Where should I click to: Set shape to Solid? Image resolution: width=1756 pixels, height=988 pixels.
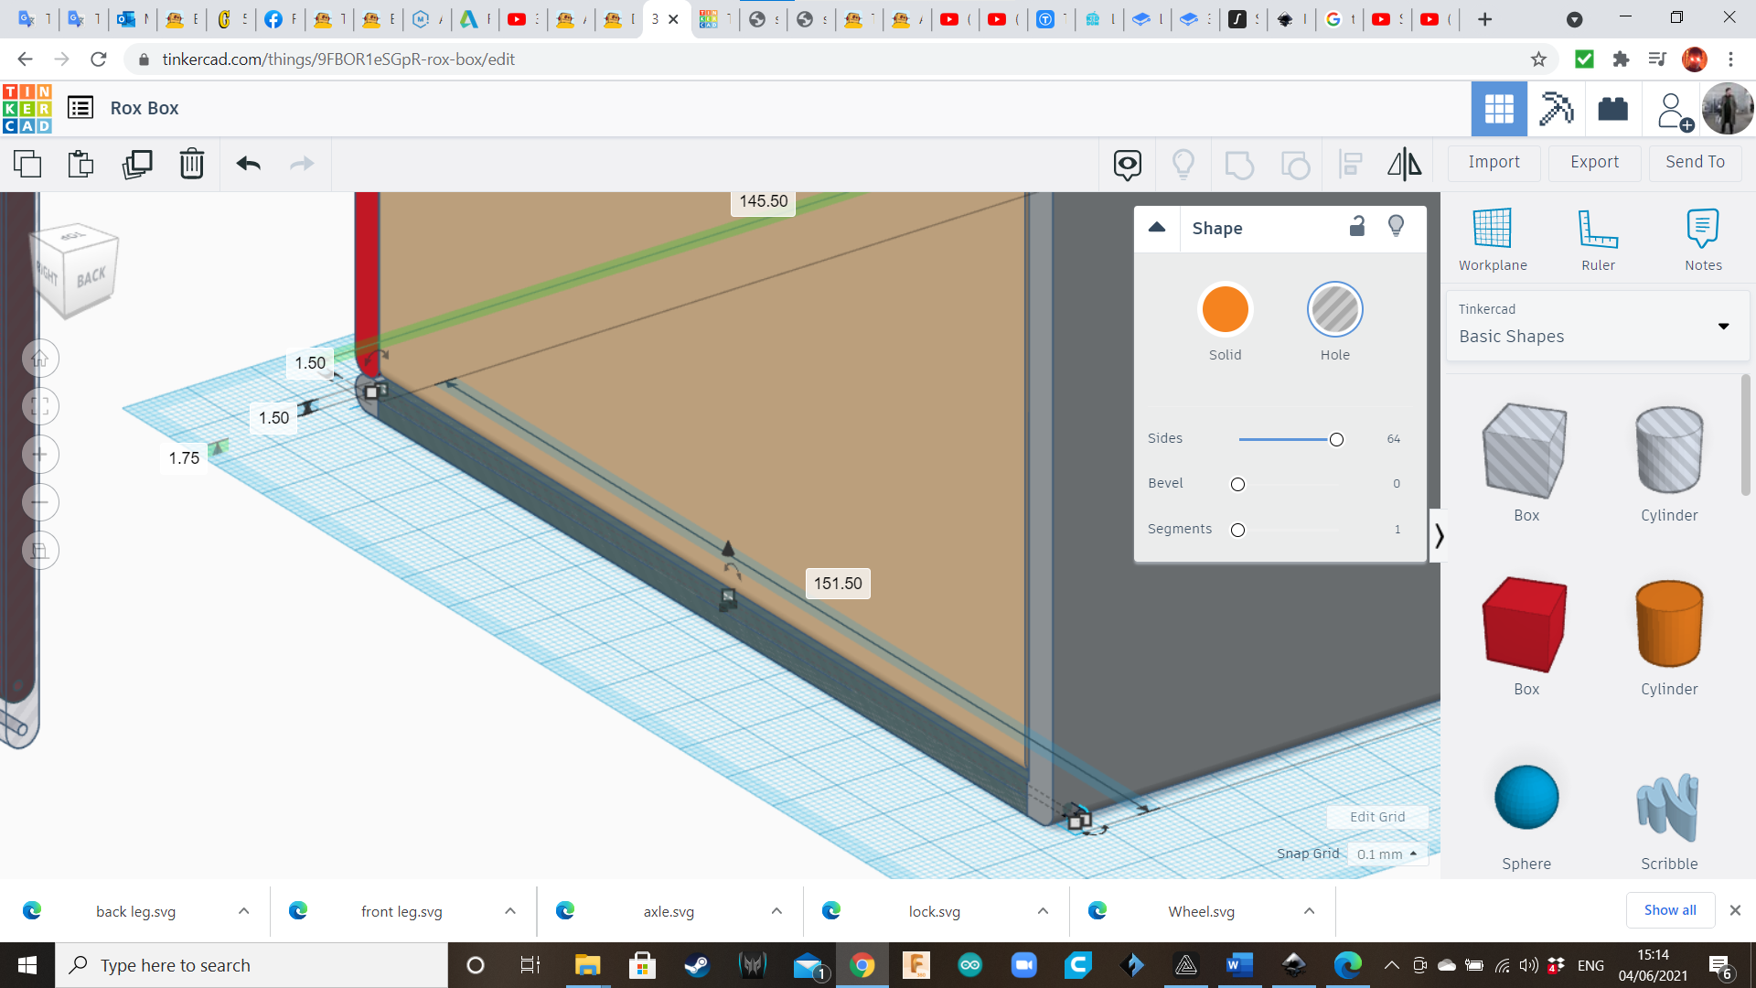pos(1225,309)
